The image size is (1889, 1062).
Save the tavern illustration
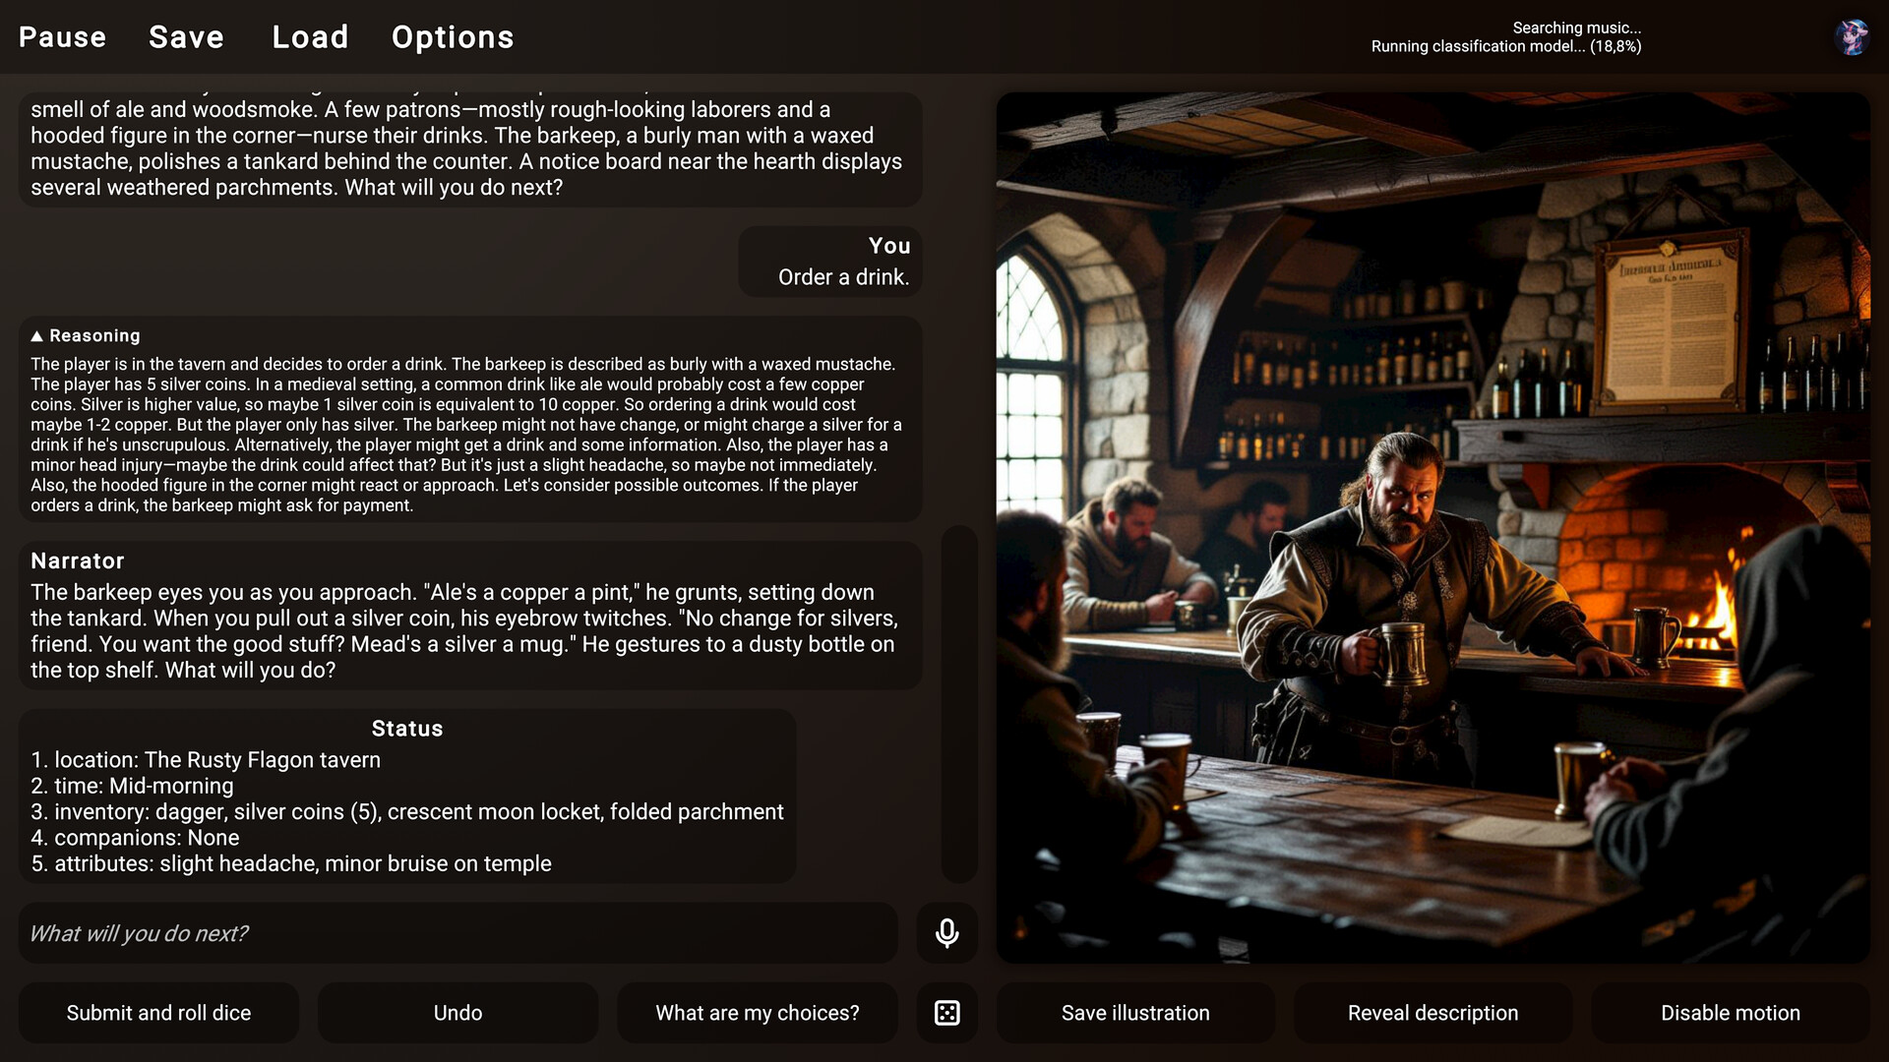[1135, 1012]
